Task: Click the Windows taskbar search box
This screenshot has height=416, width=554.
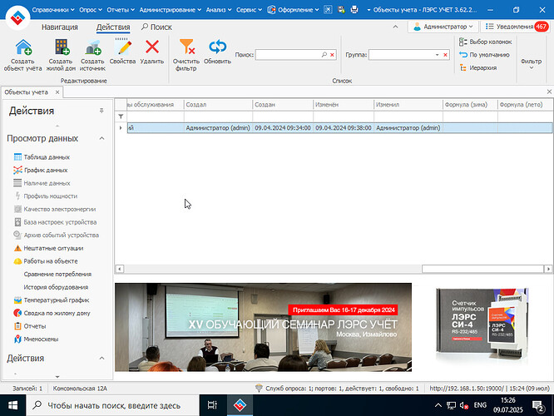Action: pos(112,405)
